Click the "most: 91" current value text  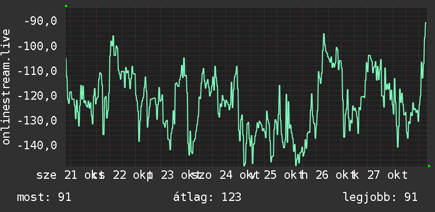click(44, 197)
